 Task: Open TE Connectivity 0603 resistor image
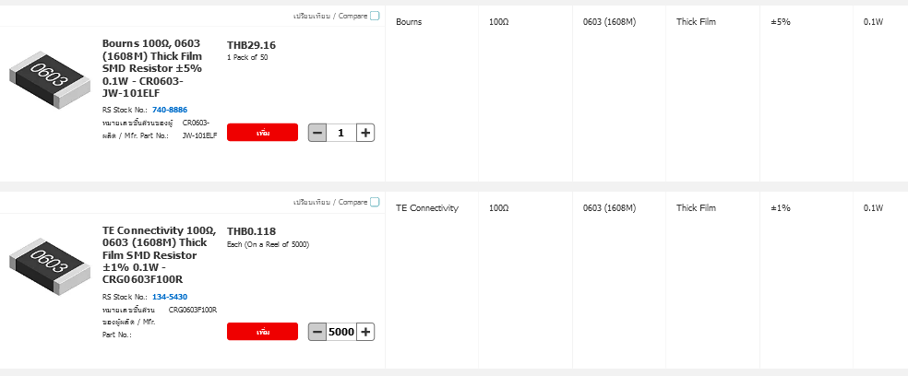point(51,265)
